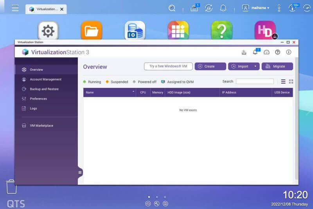Viewport: 313px width, 209px height.
Task: Collapse the sidebar with handle button
Action: 80,172
